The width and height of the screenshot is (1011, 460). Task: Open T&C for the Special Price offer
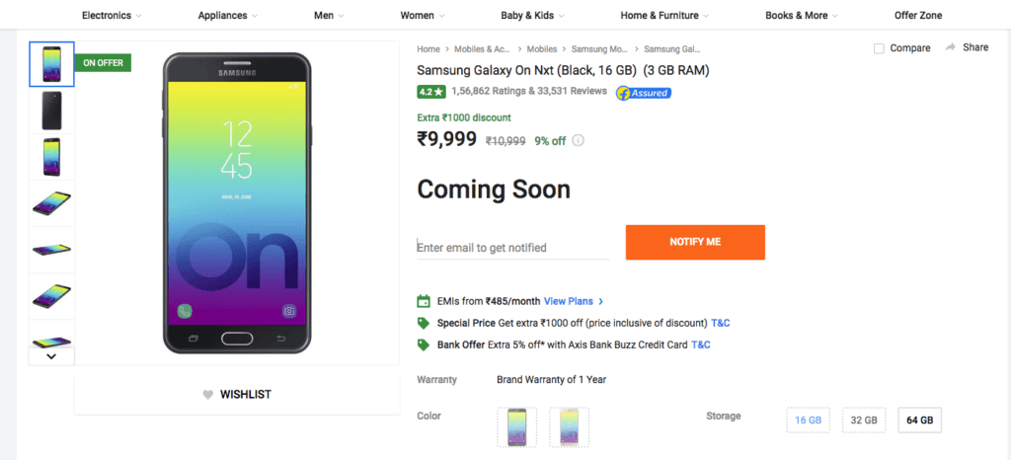[720, 323]
